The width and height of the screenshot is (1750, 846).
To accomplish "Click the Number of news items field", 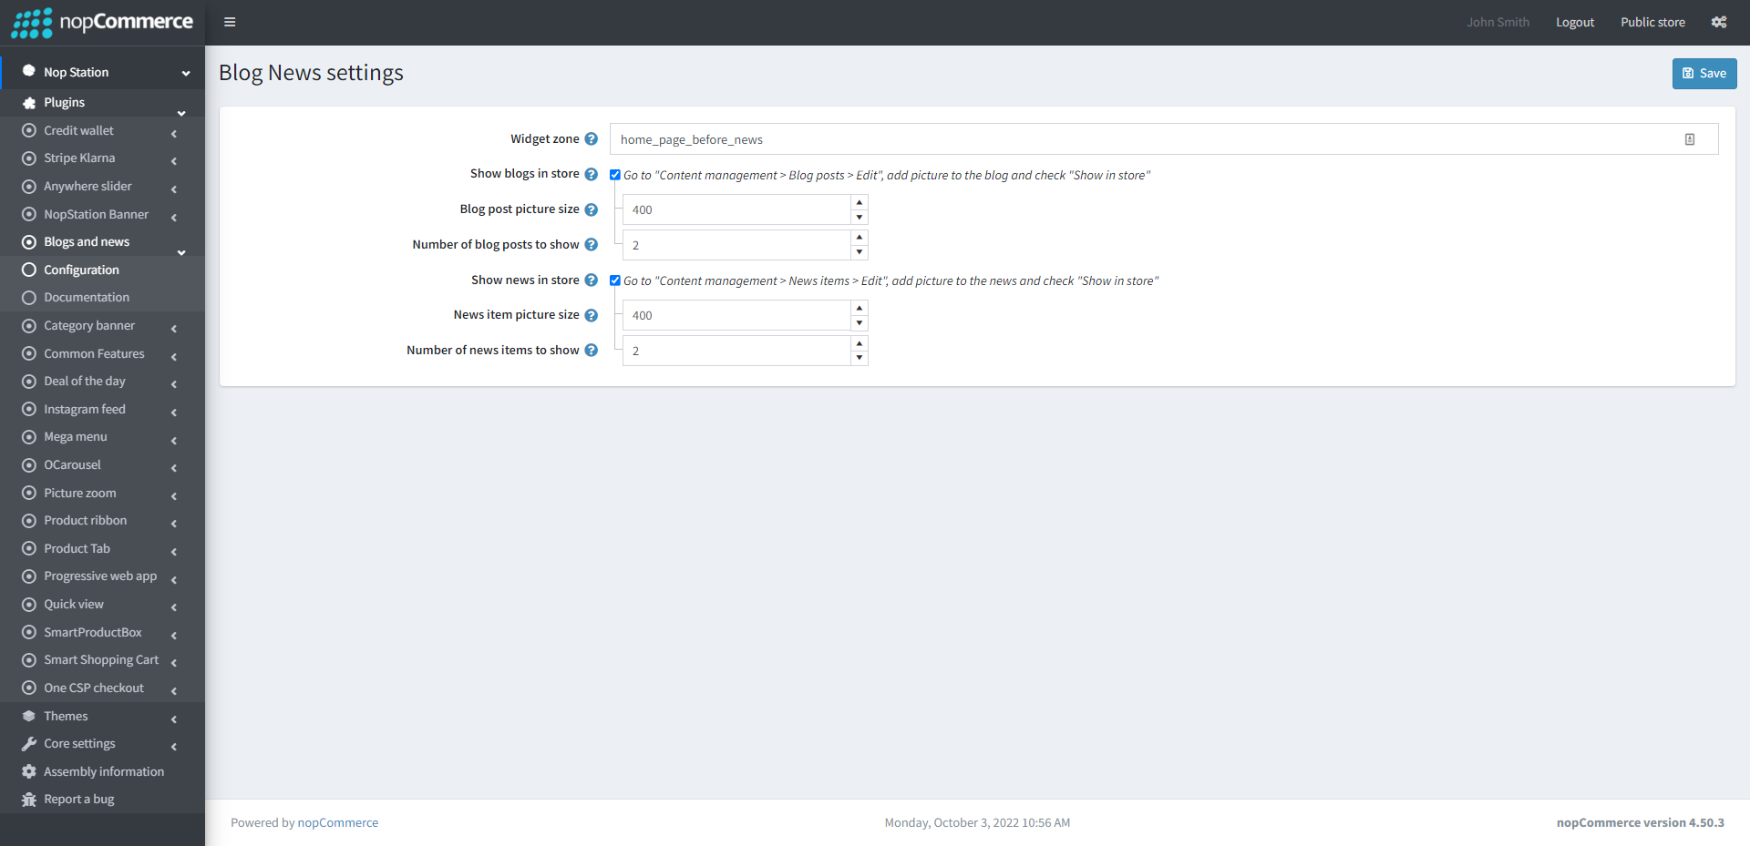I will tap(736, 351).
